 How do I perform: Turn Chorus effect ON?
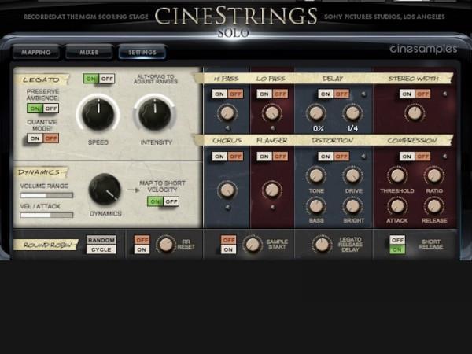219,157
